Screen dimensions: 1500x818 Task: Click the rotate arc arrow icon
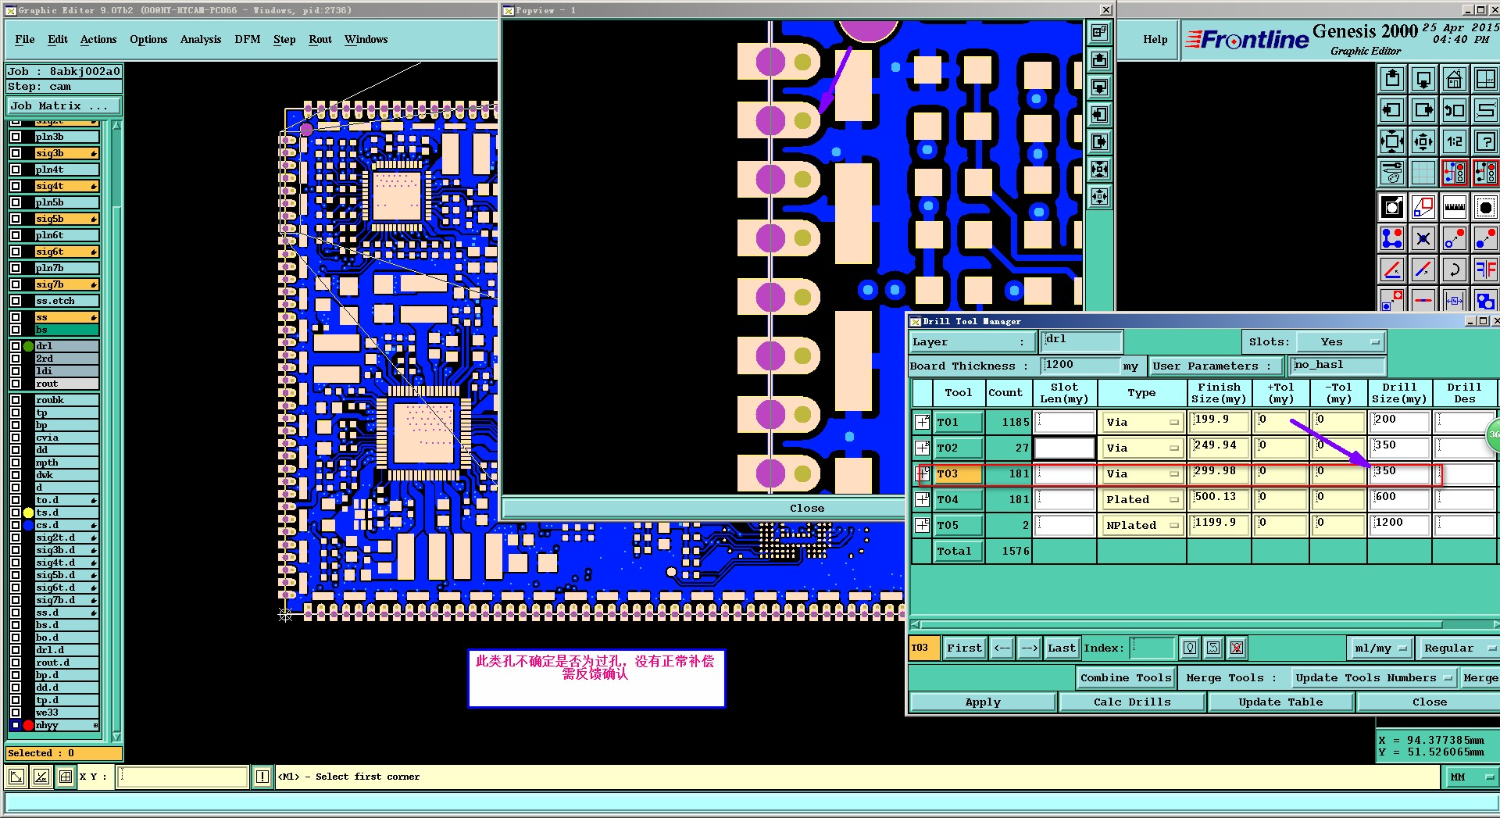click(1455, 270)
